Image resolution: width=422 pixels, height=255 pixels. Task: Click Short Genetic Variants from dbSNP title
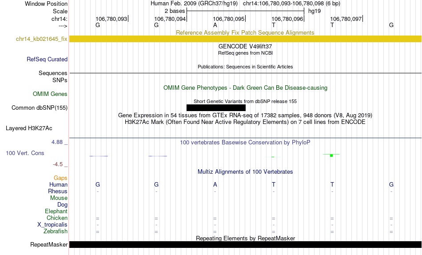[245, 102]
